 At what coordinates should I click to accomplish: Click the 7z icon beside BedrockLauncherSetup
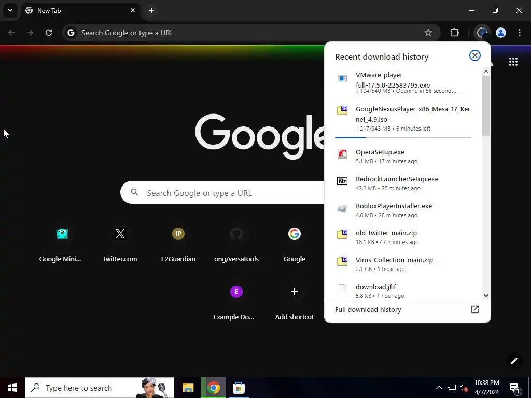pyautogui.click(x=342, y=181)
